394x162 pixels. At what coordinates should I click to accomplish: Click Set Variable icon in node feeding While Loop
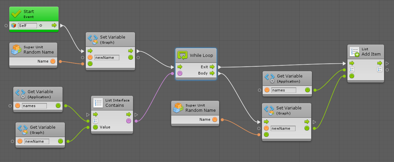(x=93, y=40)
